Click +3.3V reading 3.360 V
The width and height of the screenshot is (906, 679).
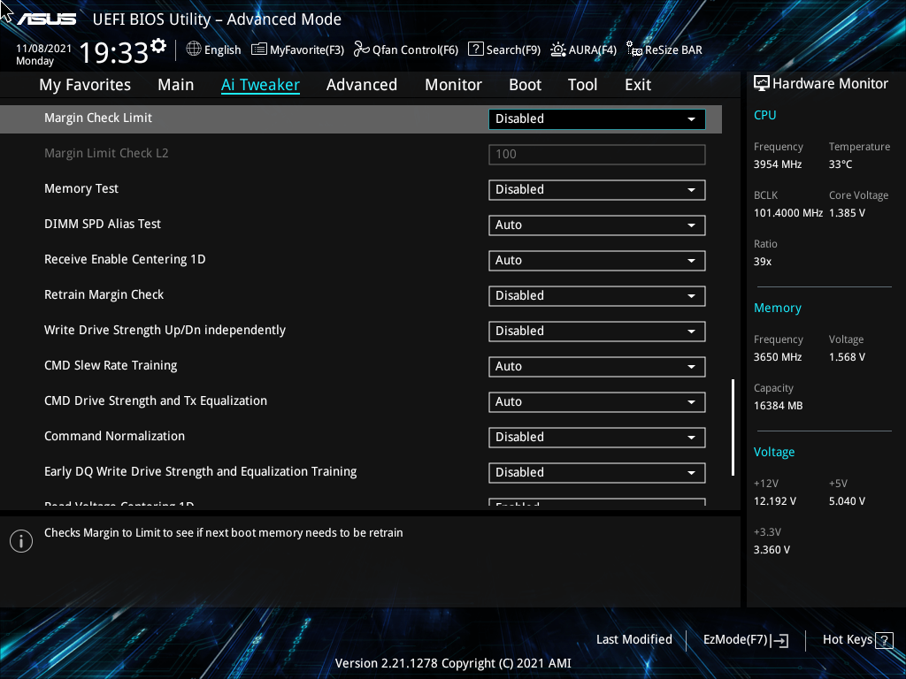(x=772, y=550)
